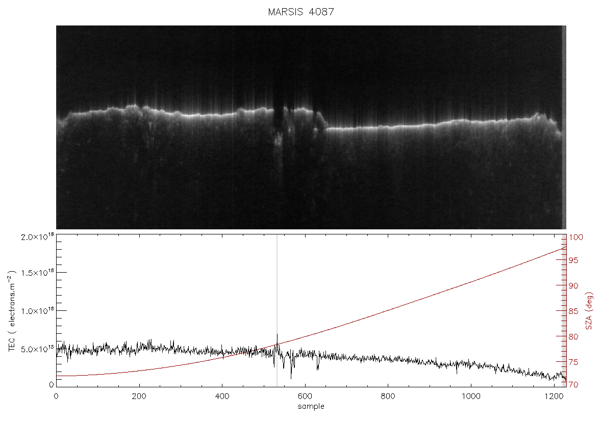Click the x-axis tick label 0
Viewport: 602px width, 423px height.
[x=56, y=396]
